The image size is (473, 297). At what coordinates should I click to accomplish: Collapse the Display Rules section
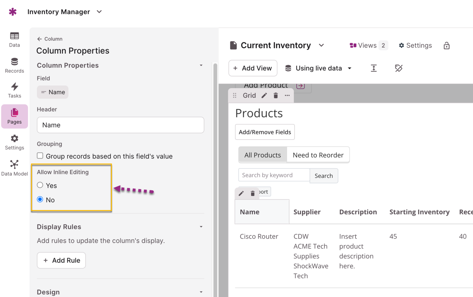tap(201, 227)
